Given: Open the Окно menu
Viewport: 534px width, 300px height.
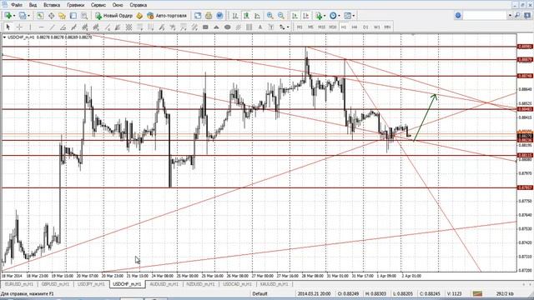Looking at the screenshot, I should point(118,5).
